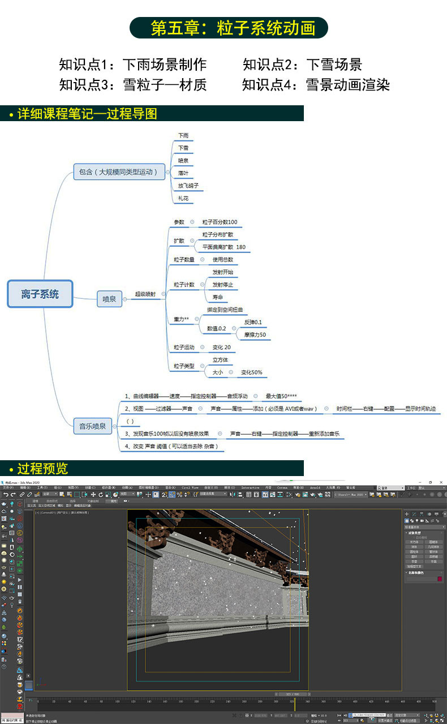447x724 pixels.
Task: Click the Render Production teapot icon
Action: pos(313,494)
